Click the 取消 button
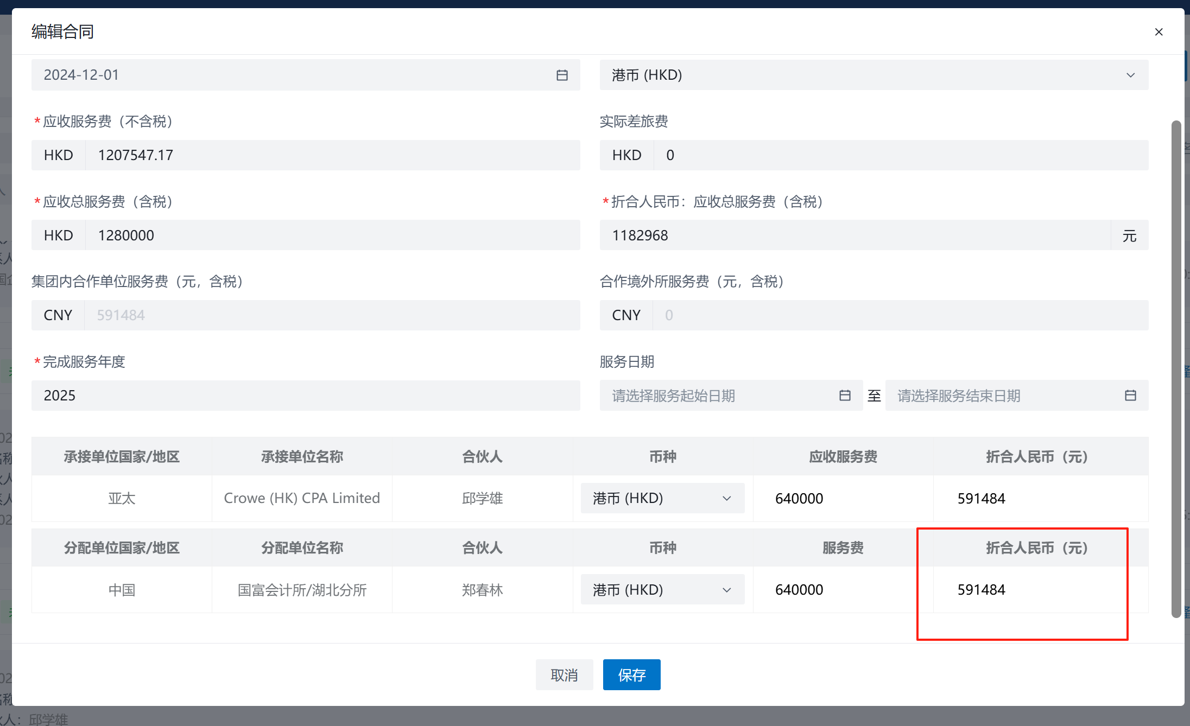1190x726 pixels. (x=564, y=675)
